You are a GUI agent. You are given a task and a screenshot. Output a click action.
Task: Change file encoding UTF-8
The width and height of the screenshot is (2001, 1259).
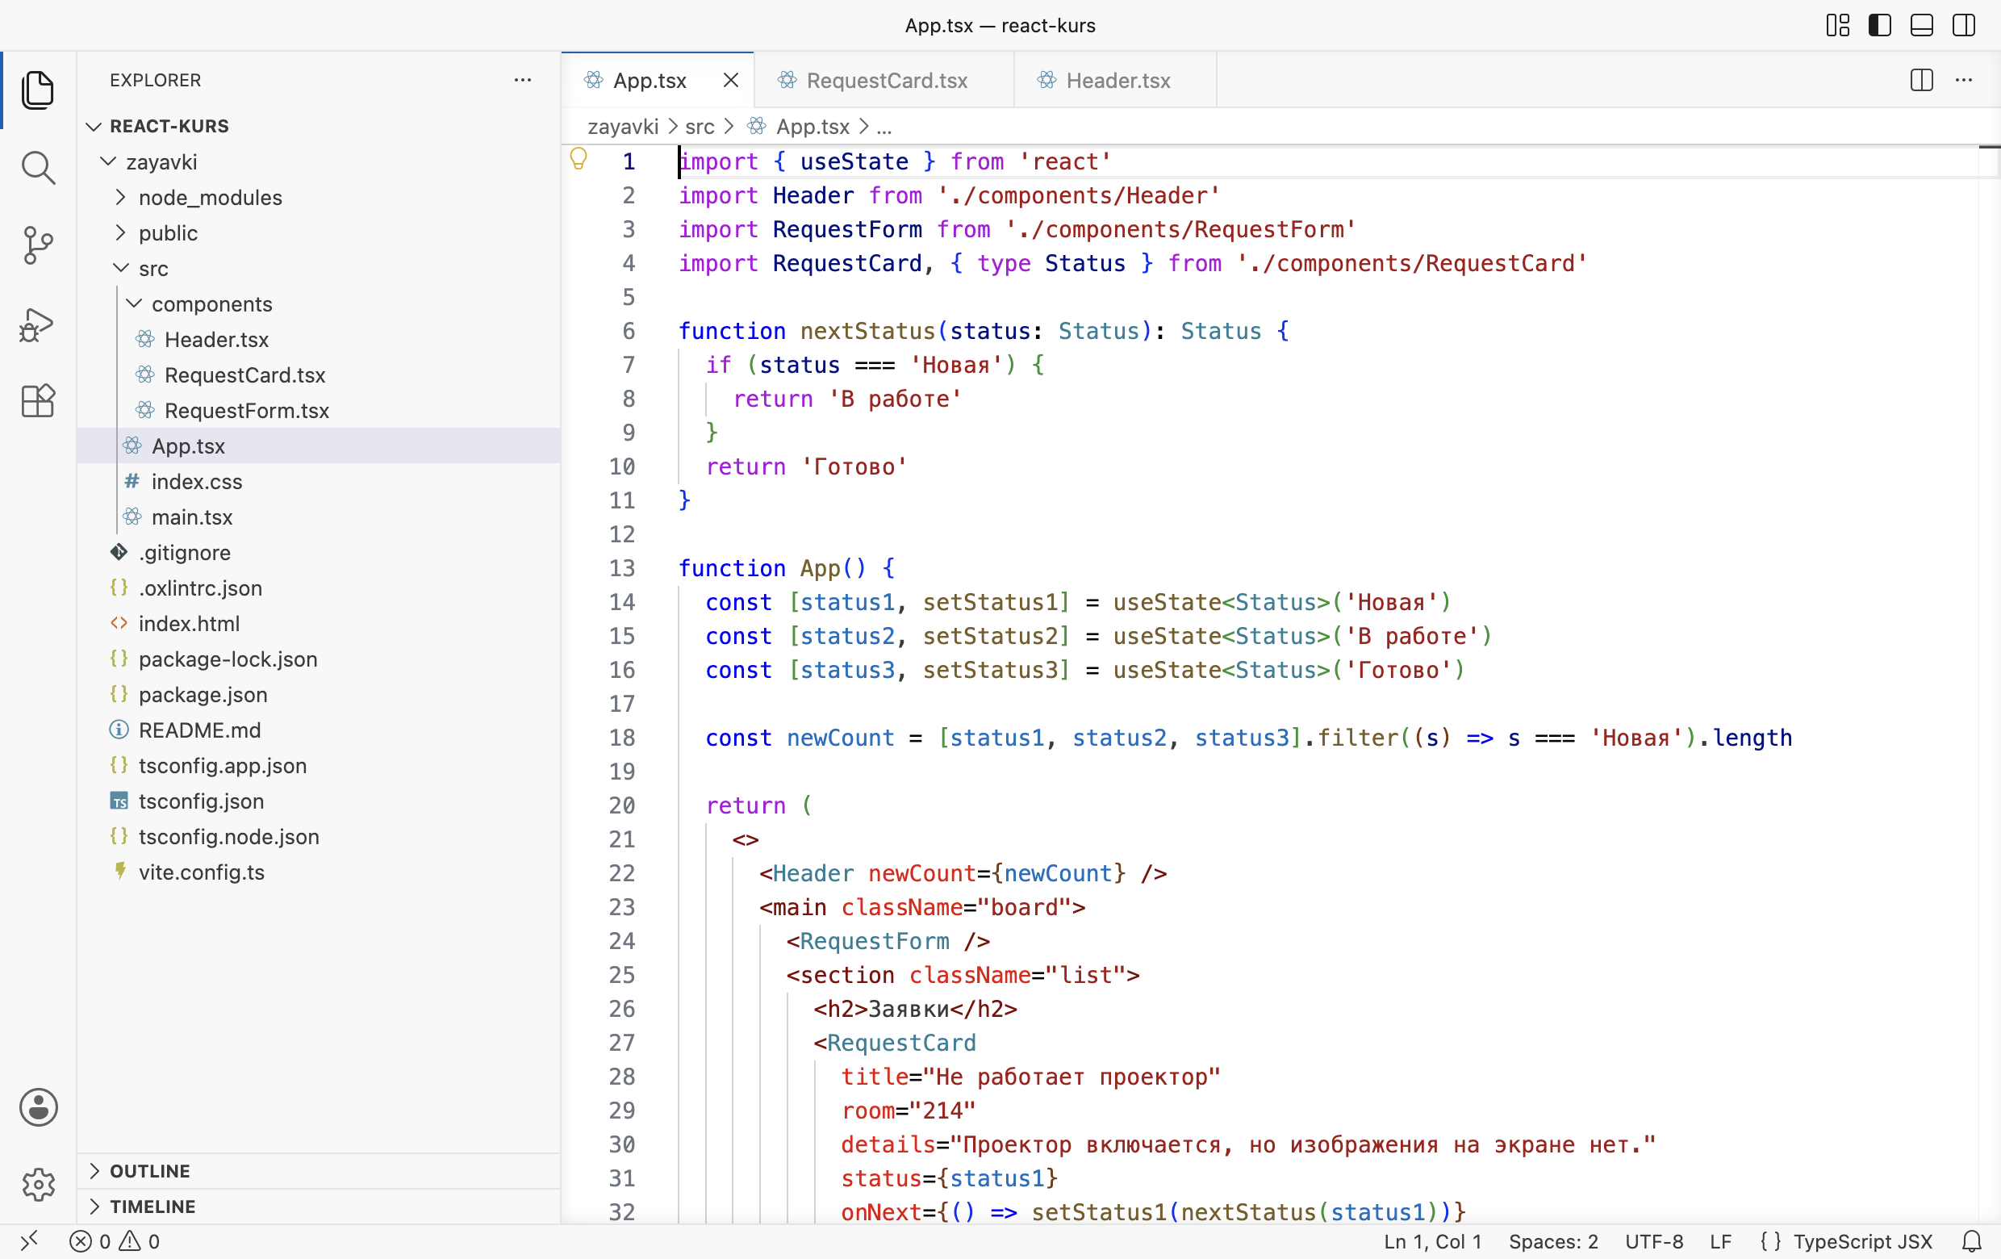1654,1240
